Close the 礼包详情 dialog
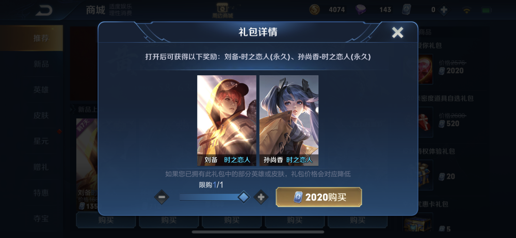This screenshot has width=516, height=238. (397, 32)
